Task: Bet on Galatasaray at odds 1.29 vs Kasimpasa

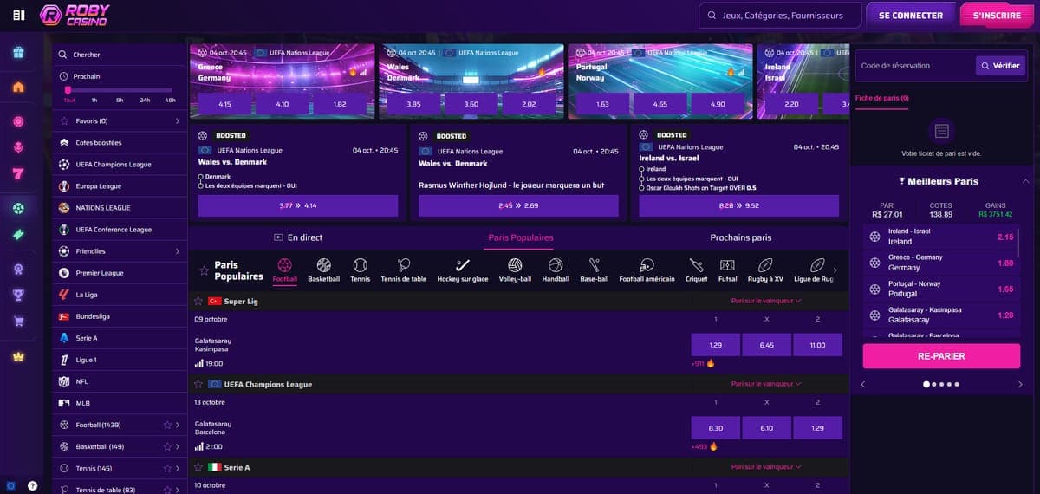Action: click(x=715, y=345)
